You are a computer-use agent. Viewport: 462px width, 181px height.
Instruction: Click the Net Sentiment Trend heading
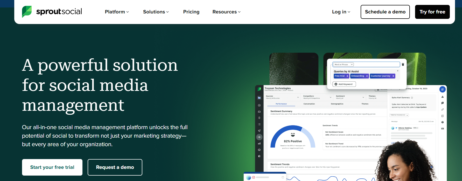tap(334, 144)
